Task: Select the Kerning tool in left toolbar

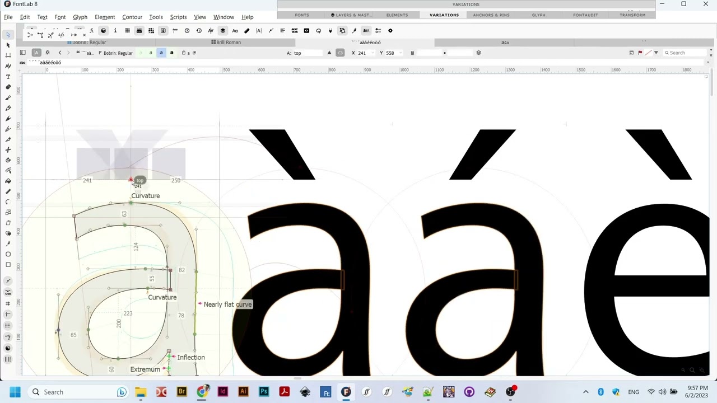Action: click(x=8, y=66)
